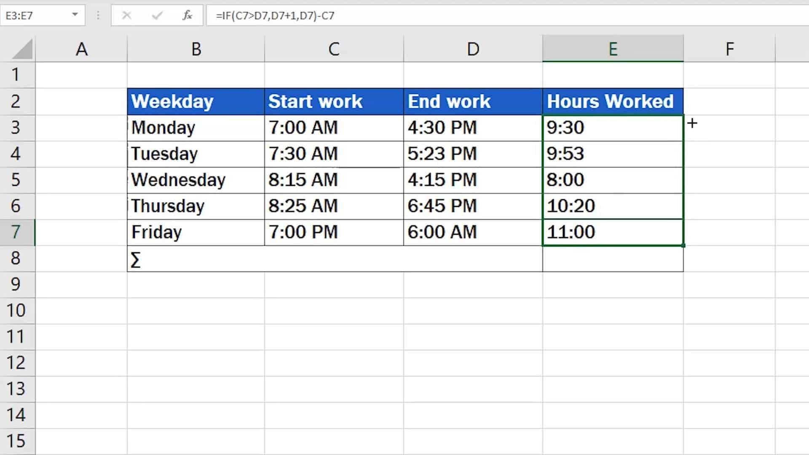Click the sigma sum symbol in row 8

(136, 259)
